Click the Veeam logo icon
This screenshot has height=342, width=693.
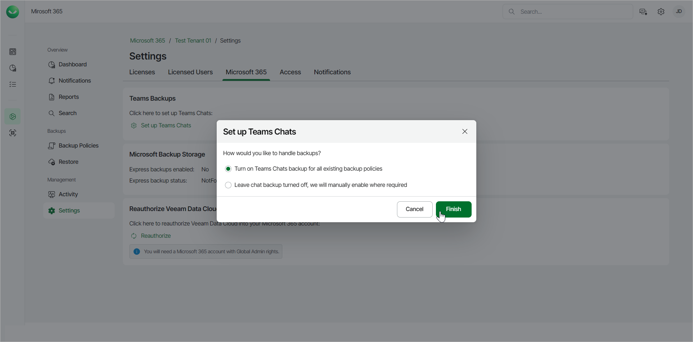[13, 12]
